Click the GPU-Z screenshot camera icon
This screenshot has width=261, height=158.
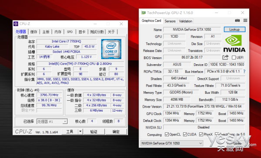coord(237,20)
